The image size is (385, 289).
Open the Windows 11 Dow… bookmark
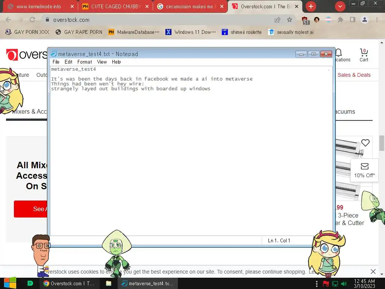[191, 32]
